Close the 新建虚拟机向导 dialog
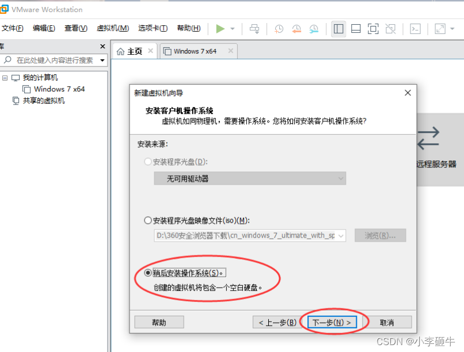 tap(408, 93)
